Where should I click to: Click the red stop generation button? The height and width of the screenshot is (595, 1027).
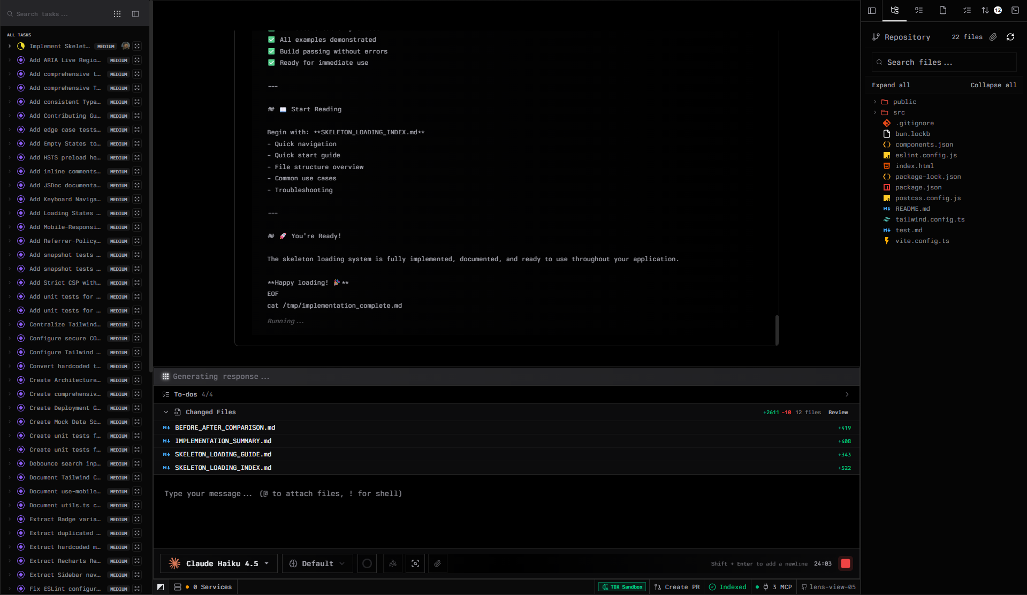[846, 563]
